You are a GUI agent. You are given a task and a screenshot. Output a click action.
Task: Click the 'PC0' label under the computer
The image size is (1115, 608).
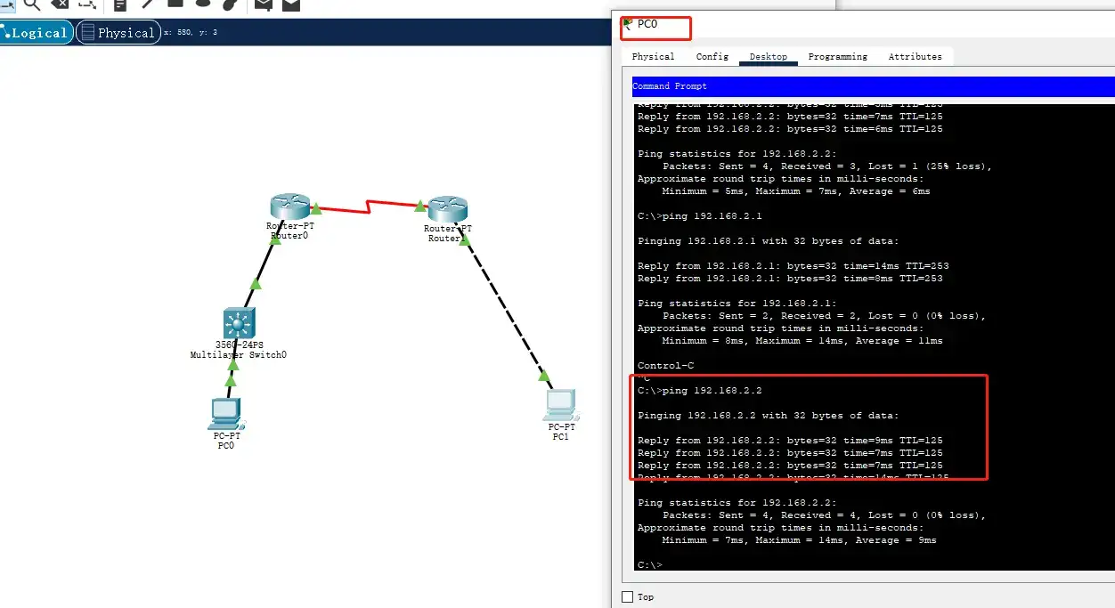pos(226,446)
